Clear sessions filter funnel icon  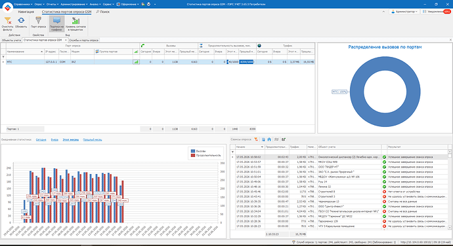(256, 139)
